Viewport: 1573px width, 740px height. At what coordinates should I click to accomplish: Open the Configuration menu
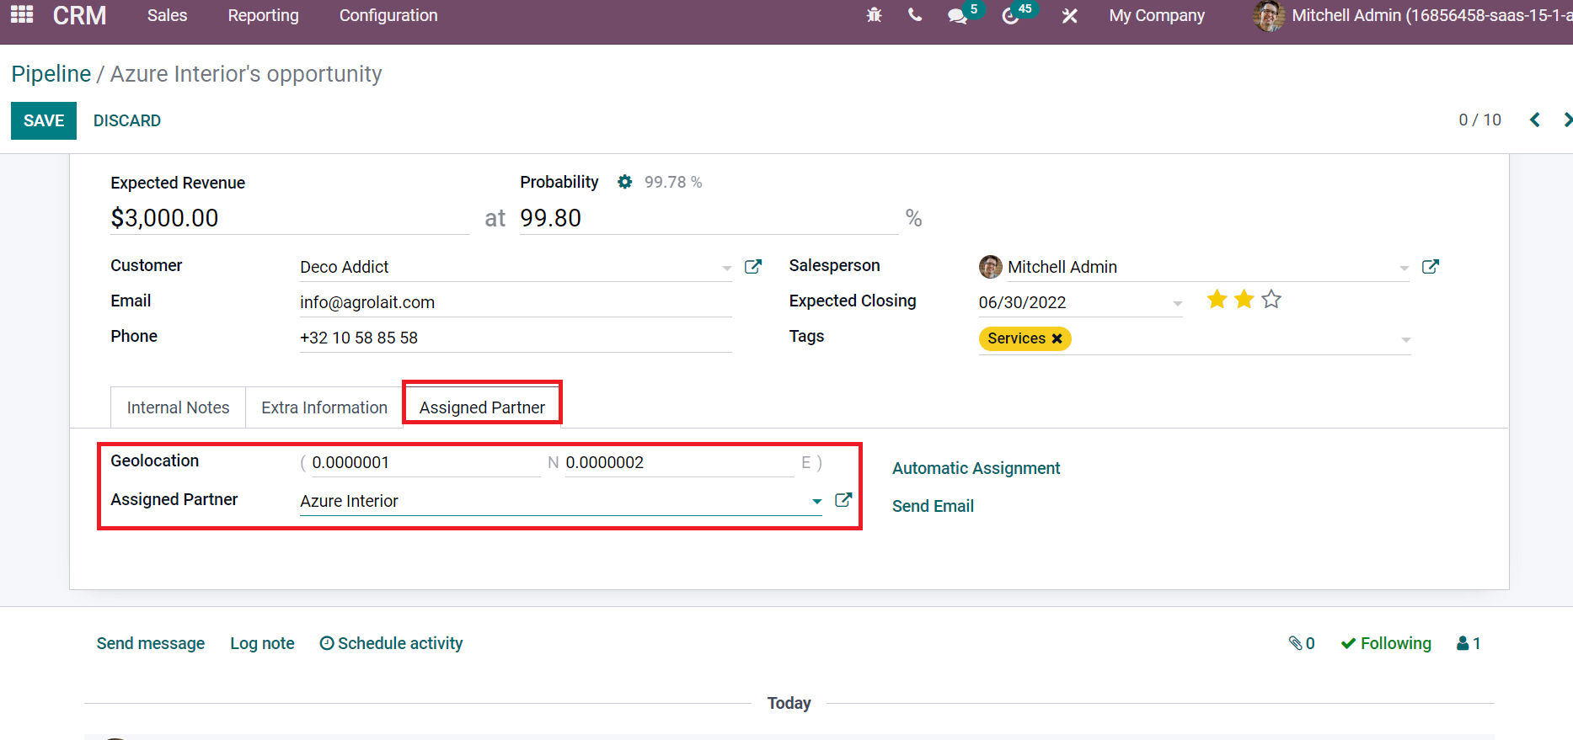pyautogui.click(x=388, y=15)
